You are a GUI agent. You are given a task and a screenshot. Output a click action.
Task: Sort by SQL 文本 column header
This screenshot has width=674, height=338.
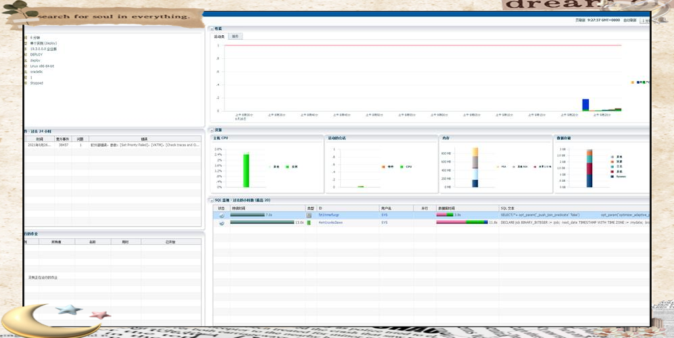click(574, 208)
